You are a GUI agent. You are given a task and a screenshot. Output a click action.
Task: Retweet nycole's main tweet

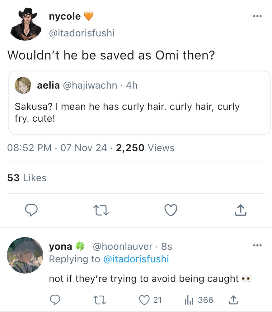(101, 210)
